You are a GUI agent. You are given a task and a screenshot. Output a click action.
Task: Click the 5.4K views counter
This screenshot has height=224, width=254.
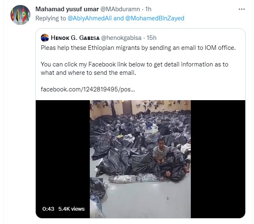pyautogui.click(x=72, y=209)
